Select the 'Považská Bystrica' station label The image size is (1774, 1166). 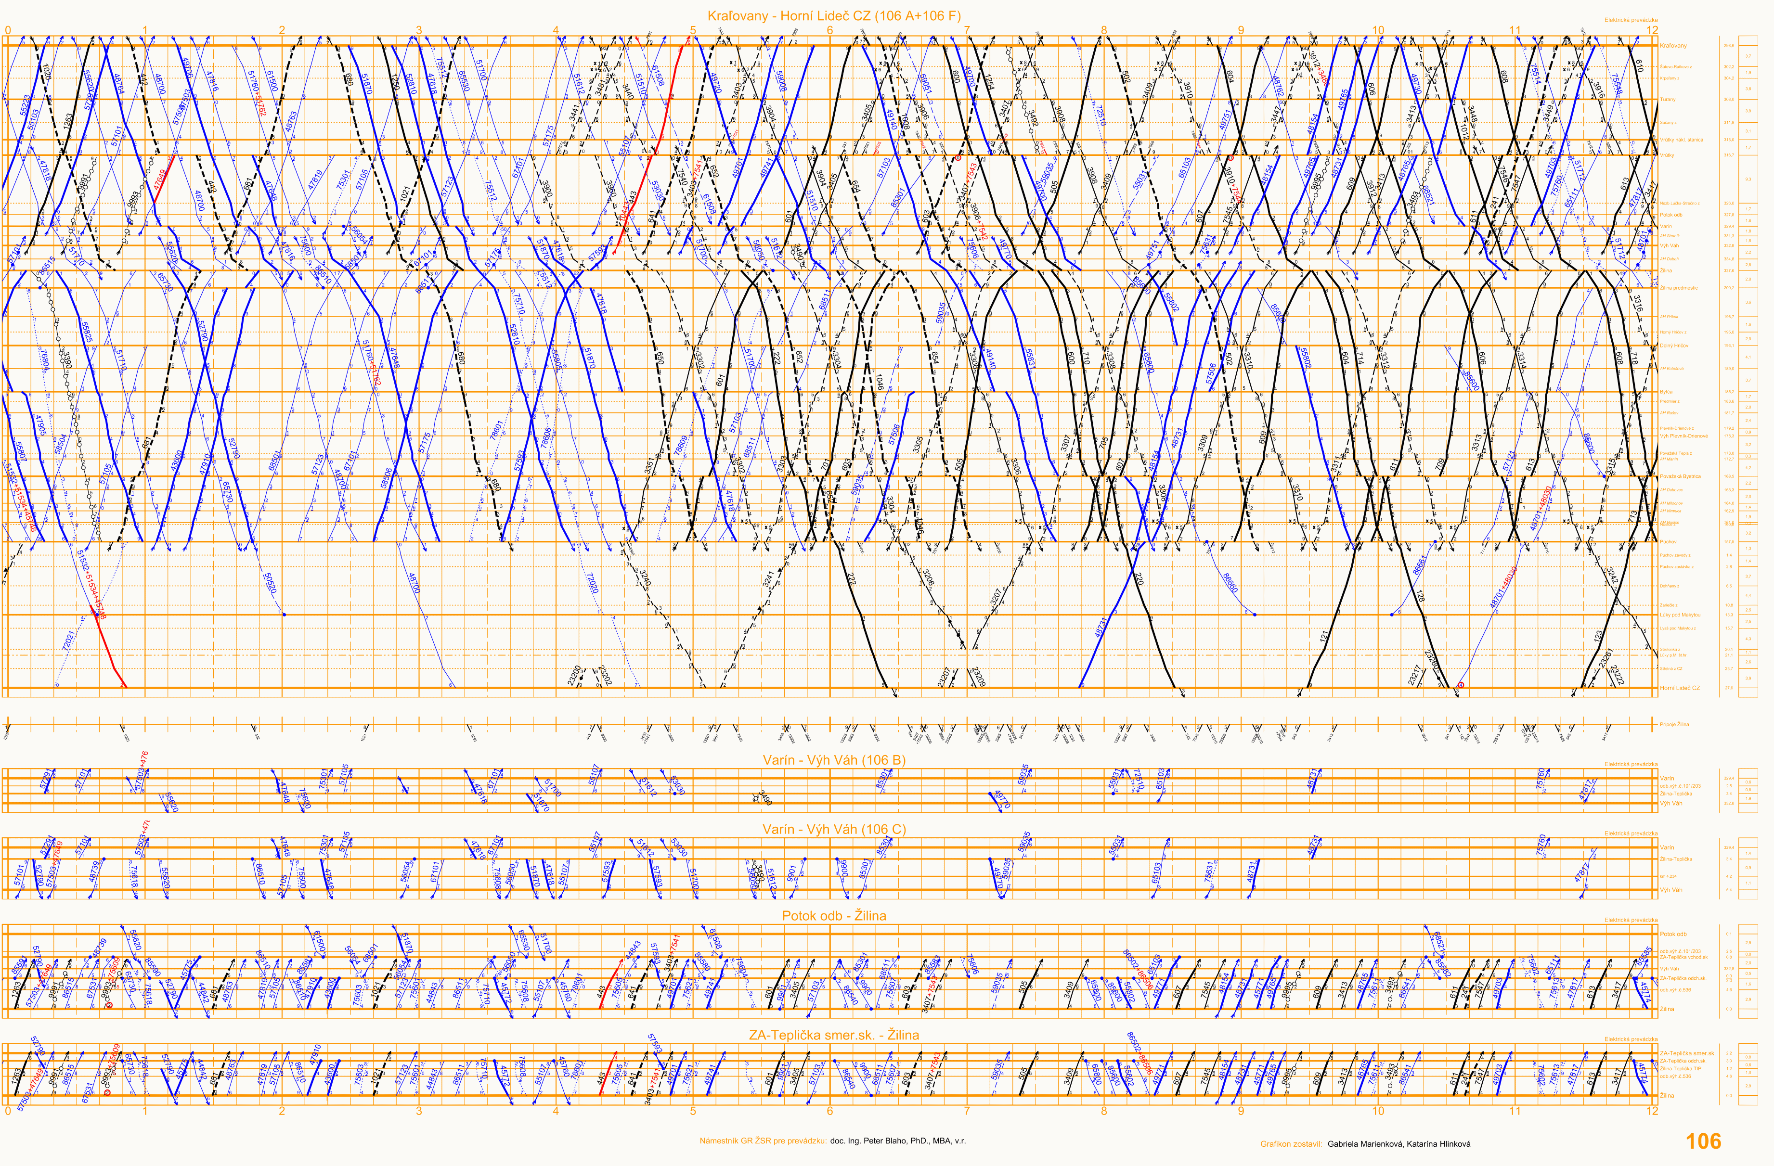[x=1680, y=476]
